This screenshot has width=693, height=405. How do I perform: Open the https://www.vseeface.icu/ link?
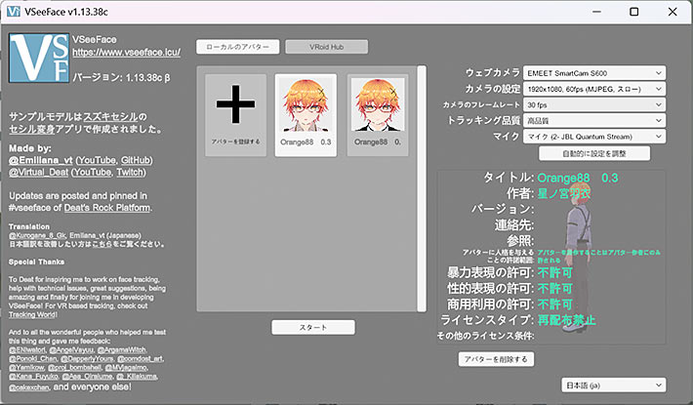point(127,52)
